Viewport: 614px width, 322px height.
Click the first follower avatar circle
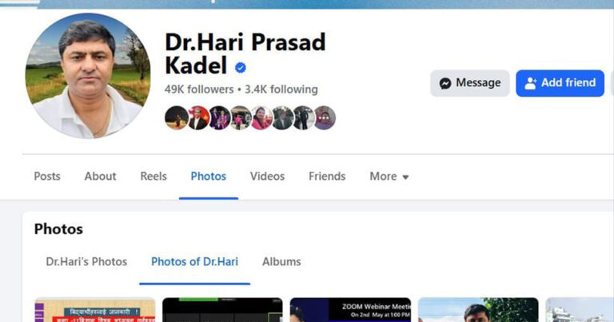(177, 117)
